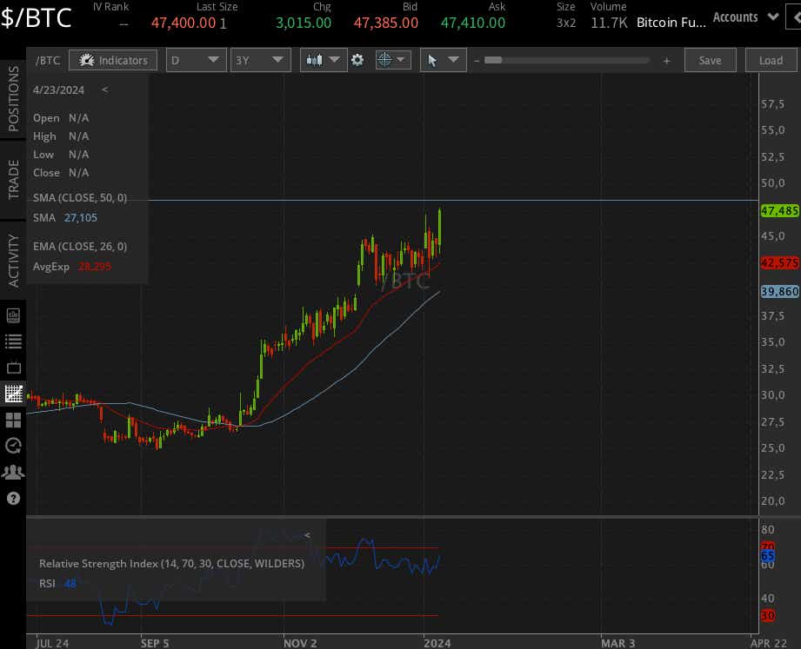The width and height of the screenshot is (801, 649).
Task: Select the watchlist icon in sidebar
Action: tap(13, 341)
